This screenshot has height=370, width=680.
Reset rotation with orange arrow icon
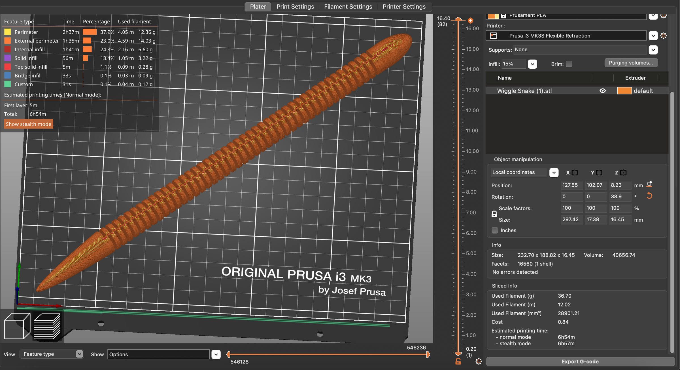pyautogui.click(x=649, y=196)
